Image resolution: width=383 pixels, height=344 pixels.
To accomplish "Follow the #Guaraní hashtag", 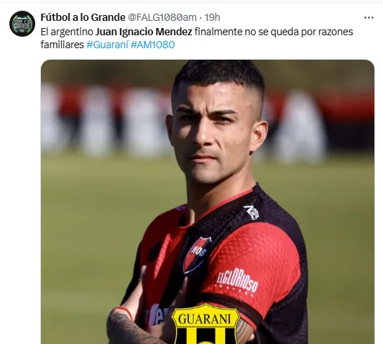I will [x=107, y=45].
